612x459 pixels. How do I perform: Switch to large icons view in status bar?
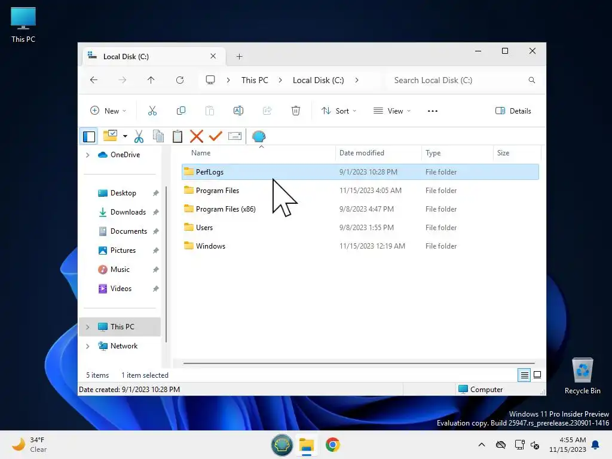537,375
